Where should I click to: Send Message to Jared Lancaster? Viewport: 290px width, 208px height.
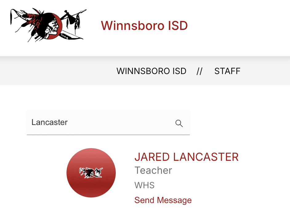[163, 200]
